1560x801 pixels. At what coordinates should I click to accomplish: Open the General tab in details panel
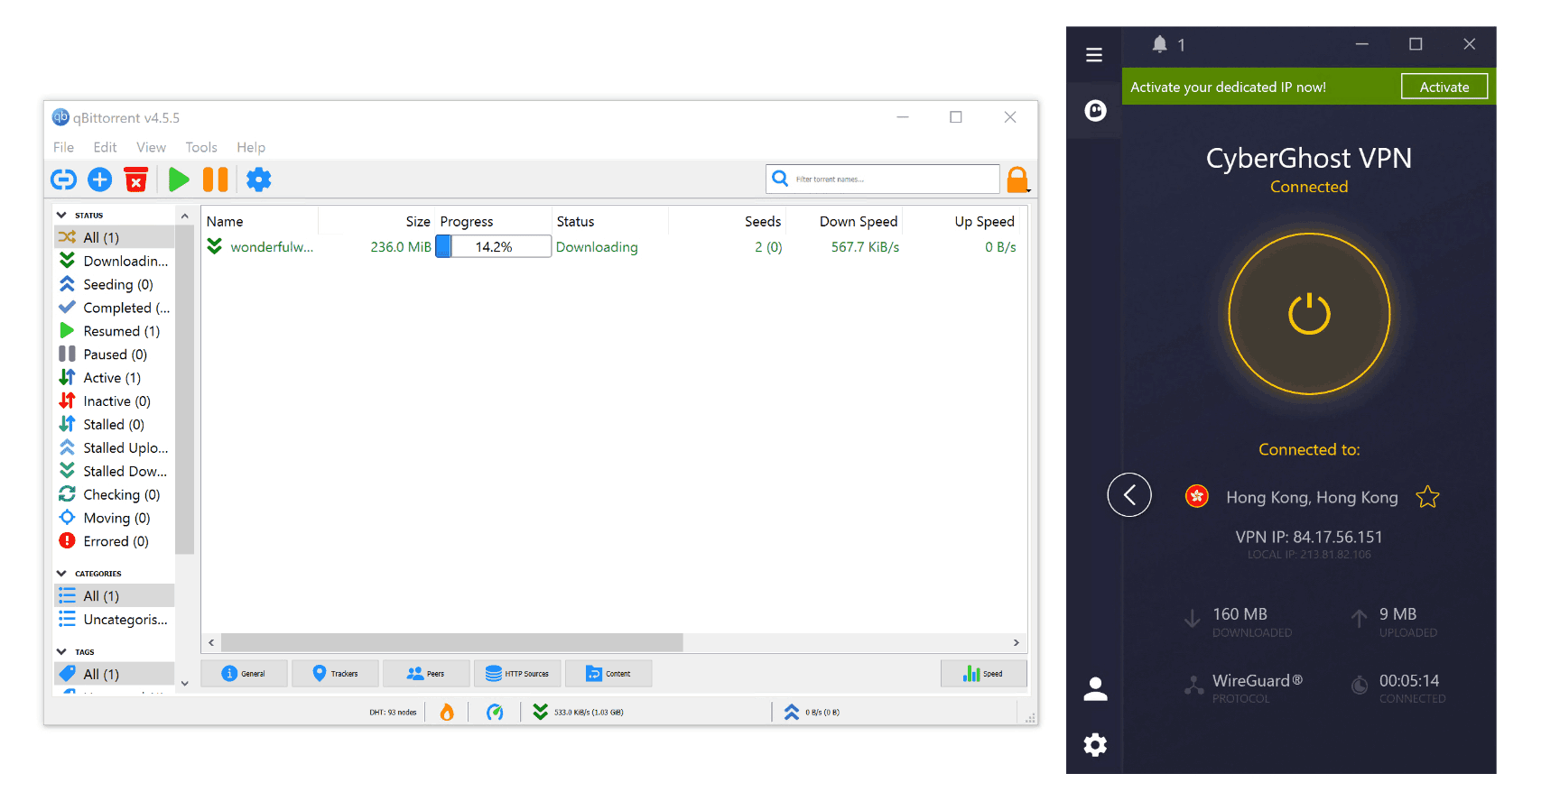tap(244, 674)
